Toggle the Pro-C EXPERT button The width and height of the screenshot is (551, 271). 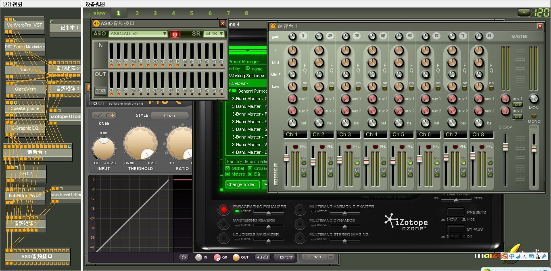pos(284,257)
